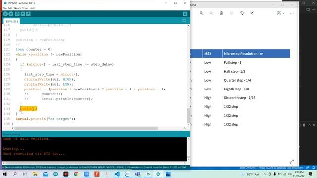The height and width of the screenshot is (178, 317).
Task: Switch to Visual Studio Code on taskbar
Action: 117,174
